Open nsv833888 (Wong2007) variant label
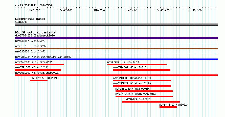Viewport: 225px width, 117px height. click(x=30, y=51)
